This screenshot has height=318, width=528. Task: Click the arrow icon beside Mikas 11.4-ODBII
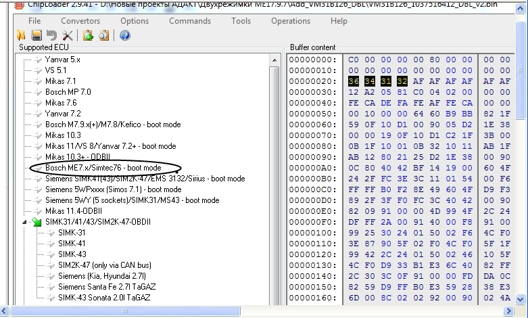pyautogui.click(x=37, y=211)
